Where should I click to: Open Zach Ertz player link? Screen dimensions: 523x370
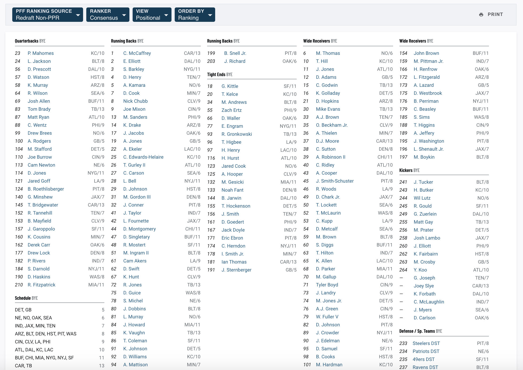point(232,110)
